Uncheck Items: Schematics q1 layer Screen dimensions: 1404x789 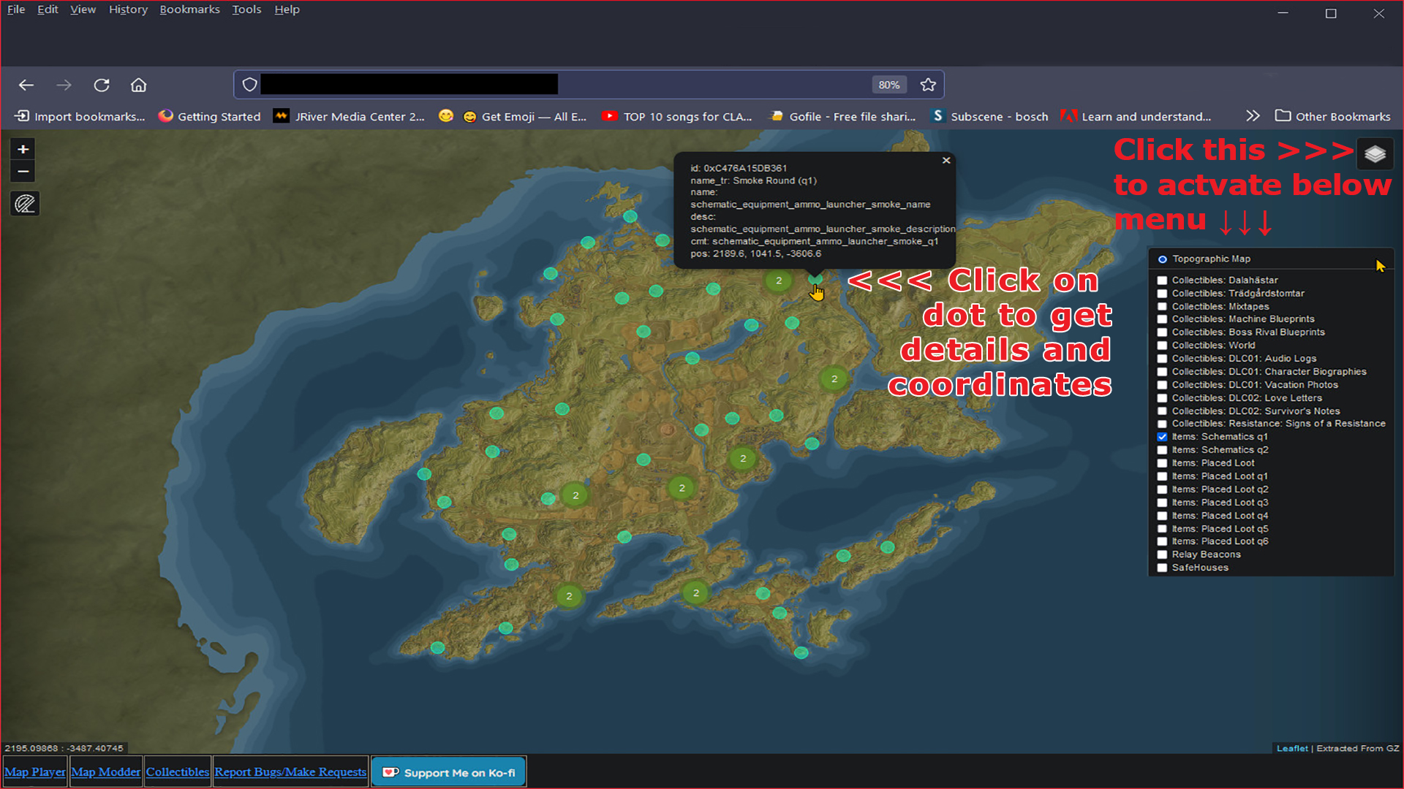pos(1162,437)
